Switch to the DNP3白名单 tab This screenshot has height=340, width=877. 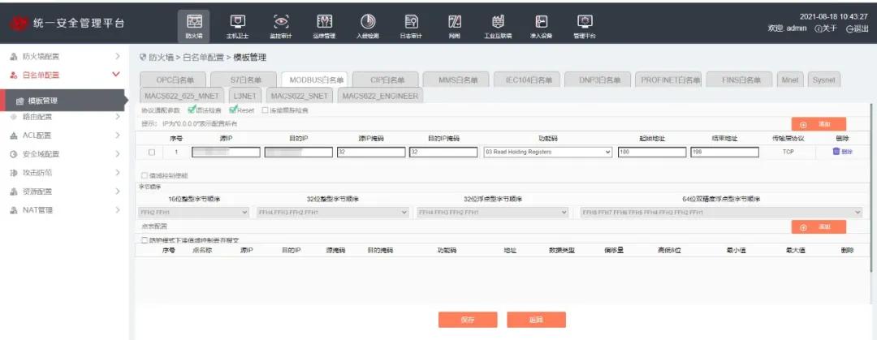pos(598,80)
